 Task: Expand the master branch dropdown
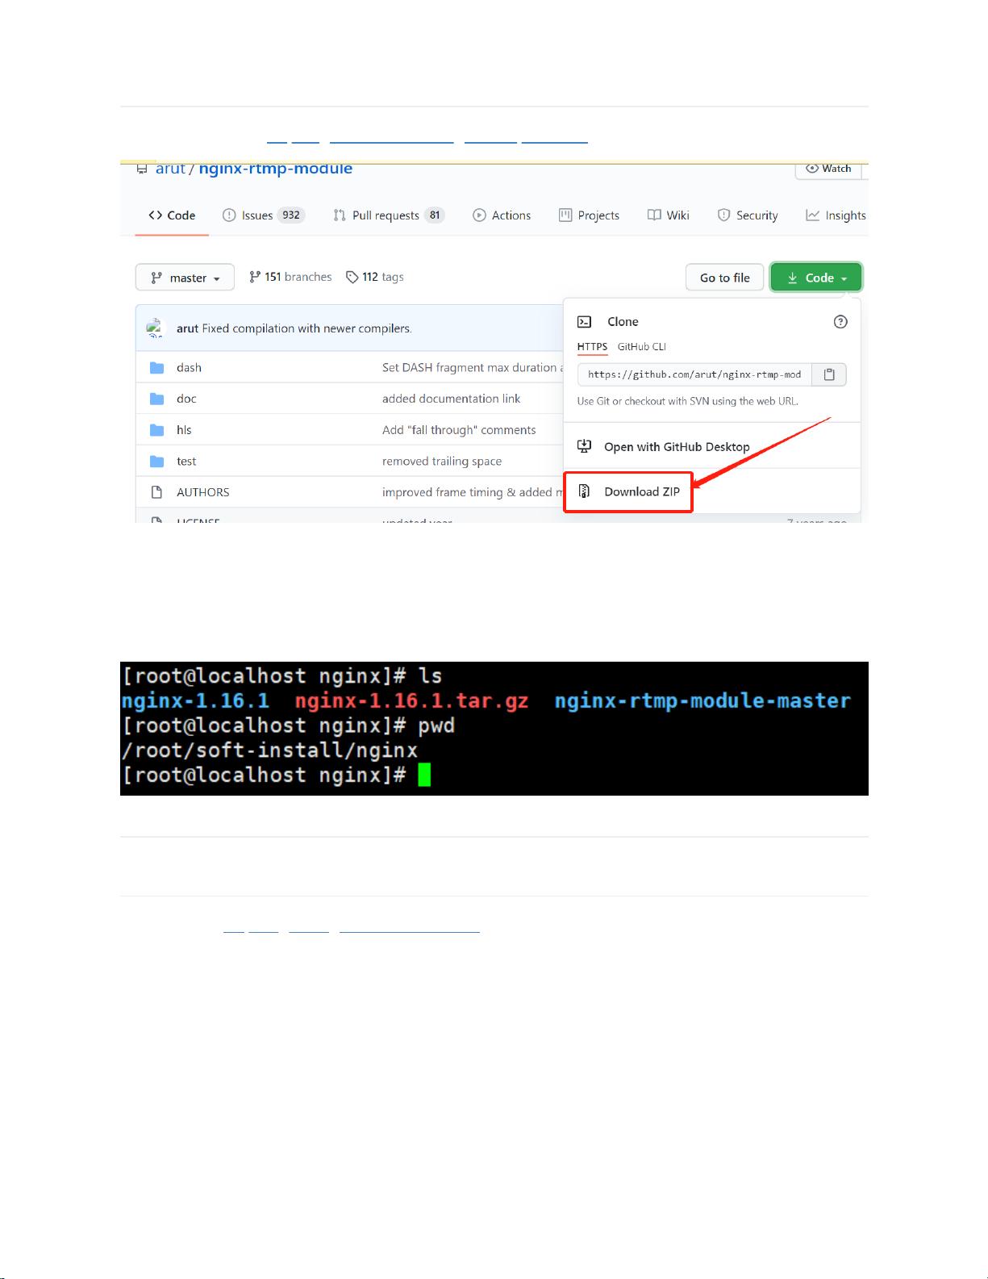(x=185, y=277)
